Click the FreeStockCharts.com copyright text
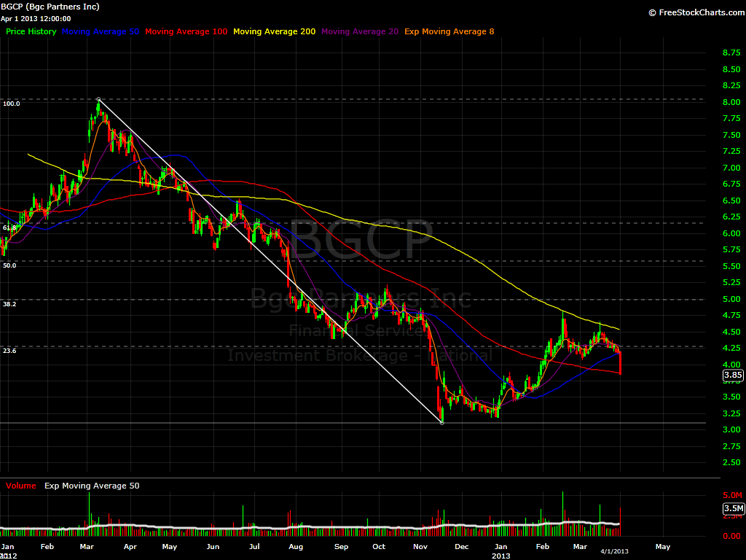The image size is (746, 560). [697, 12]
